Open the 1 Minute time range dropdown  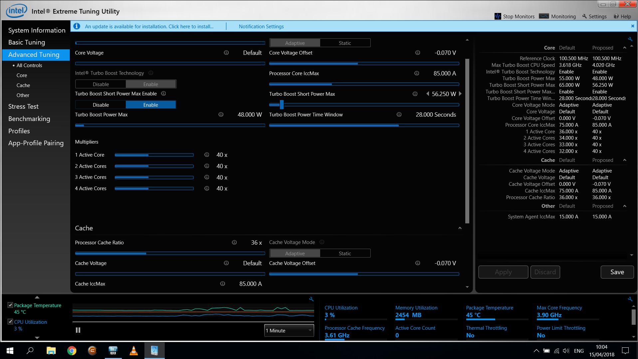[289, 330]
